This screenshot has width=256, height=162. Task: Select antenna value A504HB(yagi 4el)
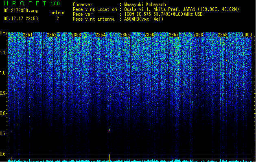144,19
